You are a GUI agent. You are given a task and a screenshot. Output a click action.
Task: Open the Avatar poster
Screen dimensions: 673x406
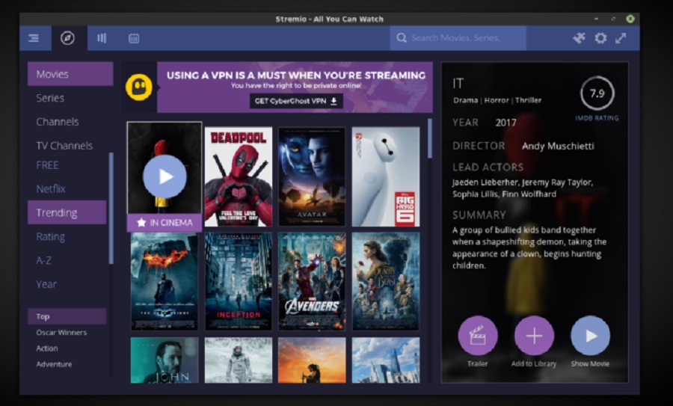click(312, 176)
